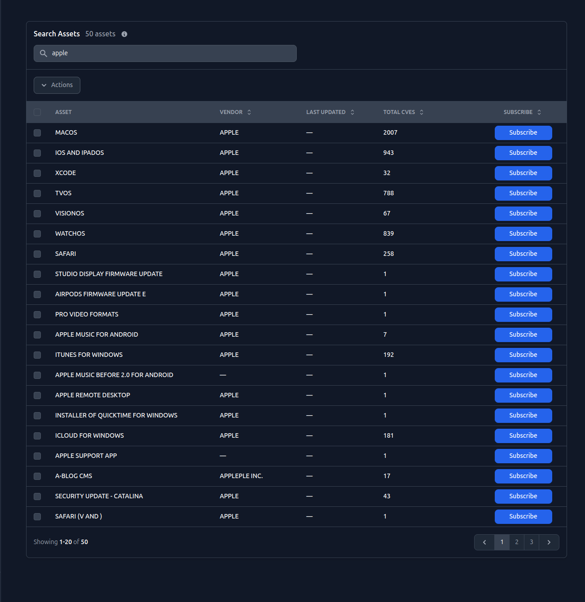Screen dimensions: 585x602
Task: Sort by Last Updated column arrows
Action: [x=352, y=112]
